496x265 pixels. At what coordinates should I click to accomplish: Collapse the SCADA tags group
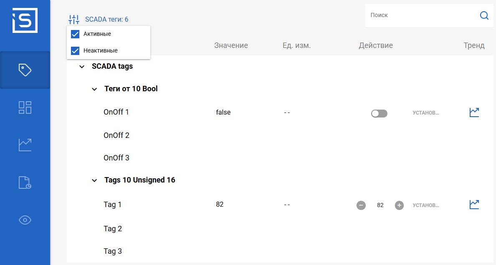(x=82, y=67)
